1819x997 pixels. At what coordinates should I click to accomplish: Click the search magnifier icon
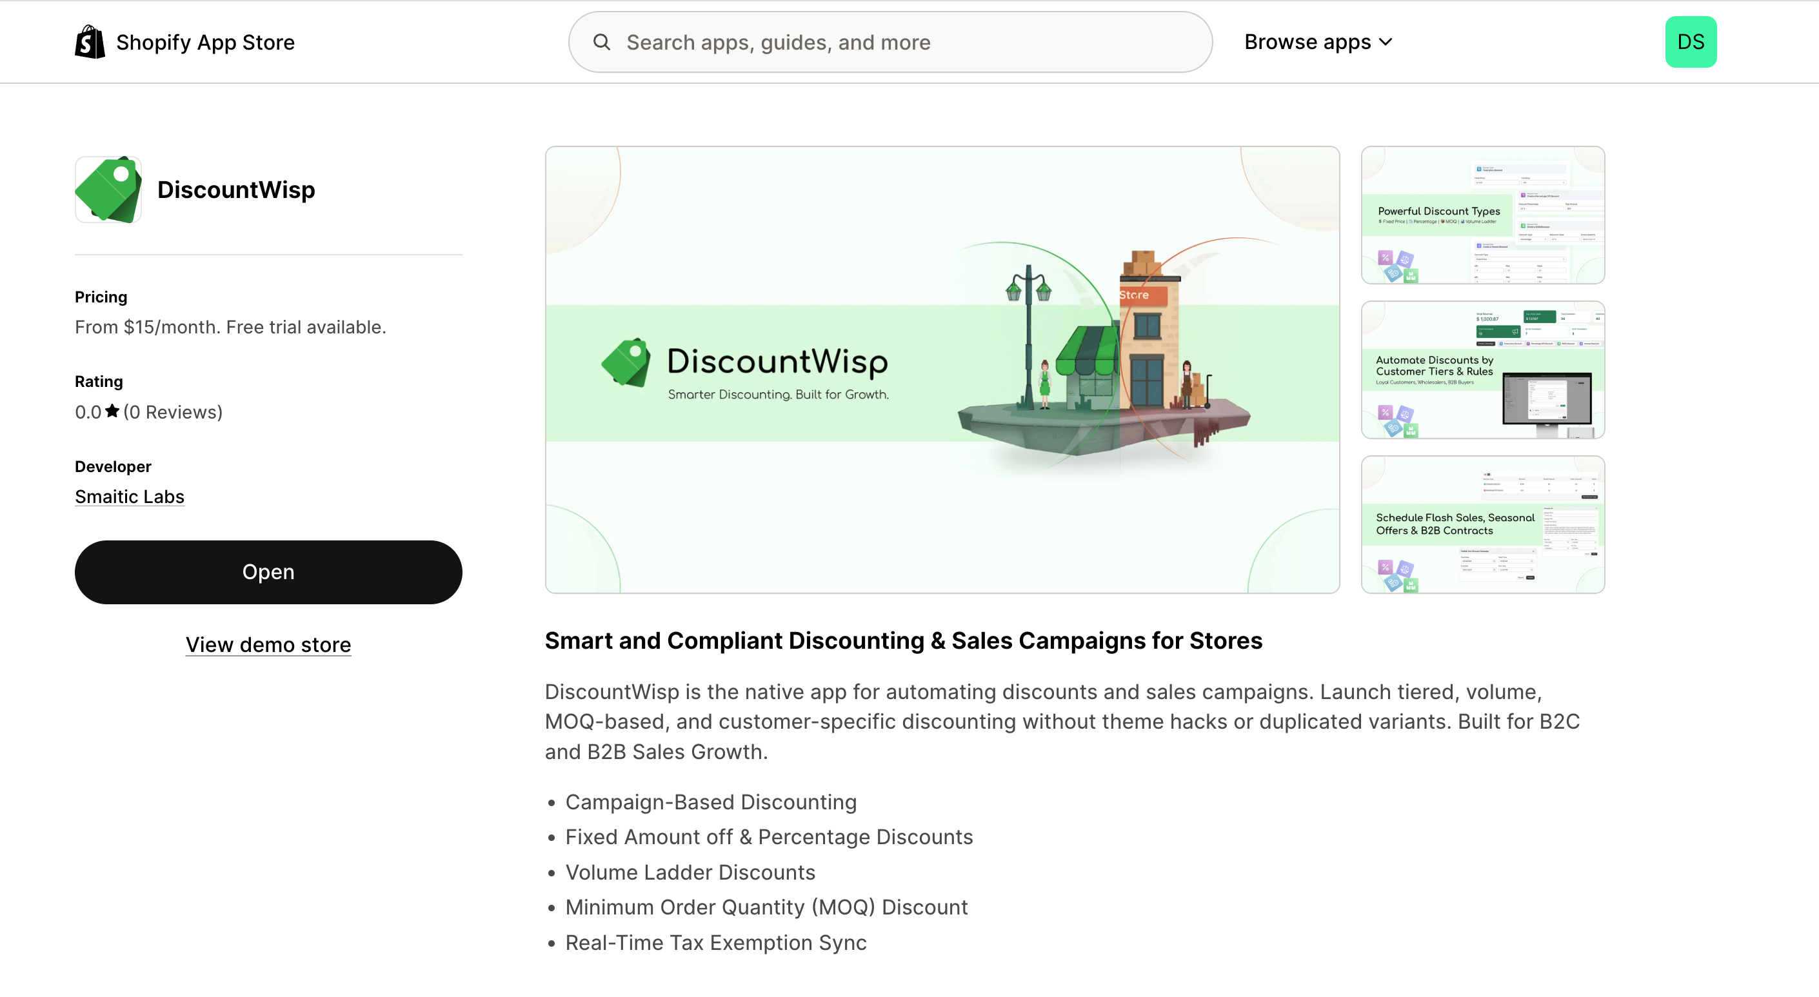point(601,43)
